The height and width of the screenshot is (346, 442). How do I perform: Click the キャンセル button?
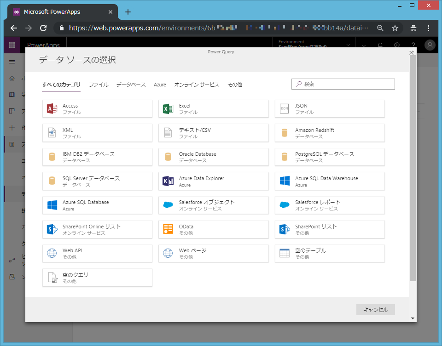coord(376,310)
